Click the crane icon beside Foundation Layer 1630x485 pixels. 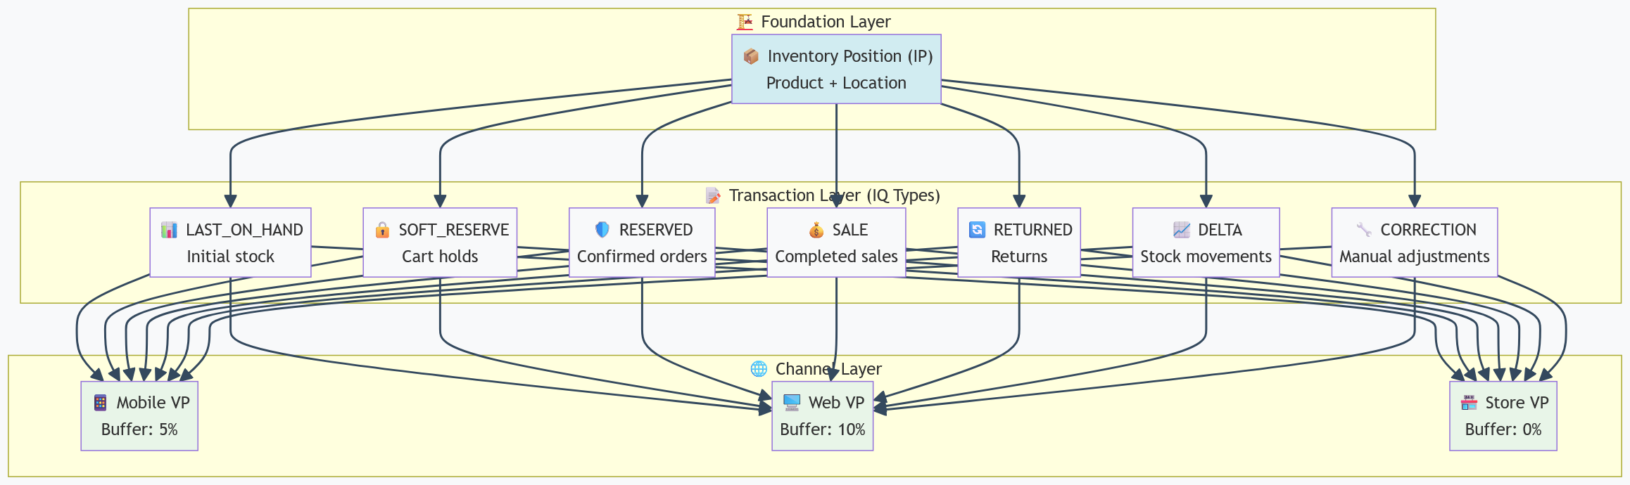coord(745,22)
